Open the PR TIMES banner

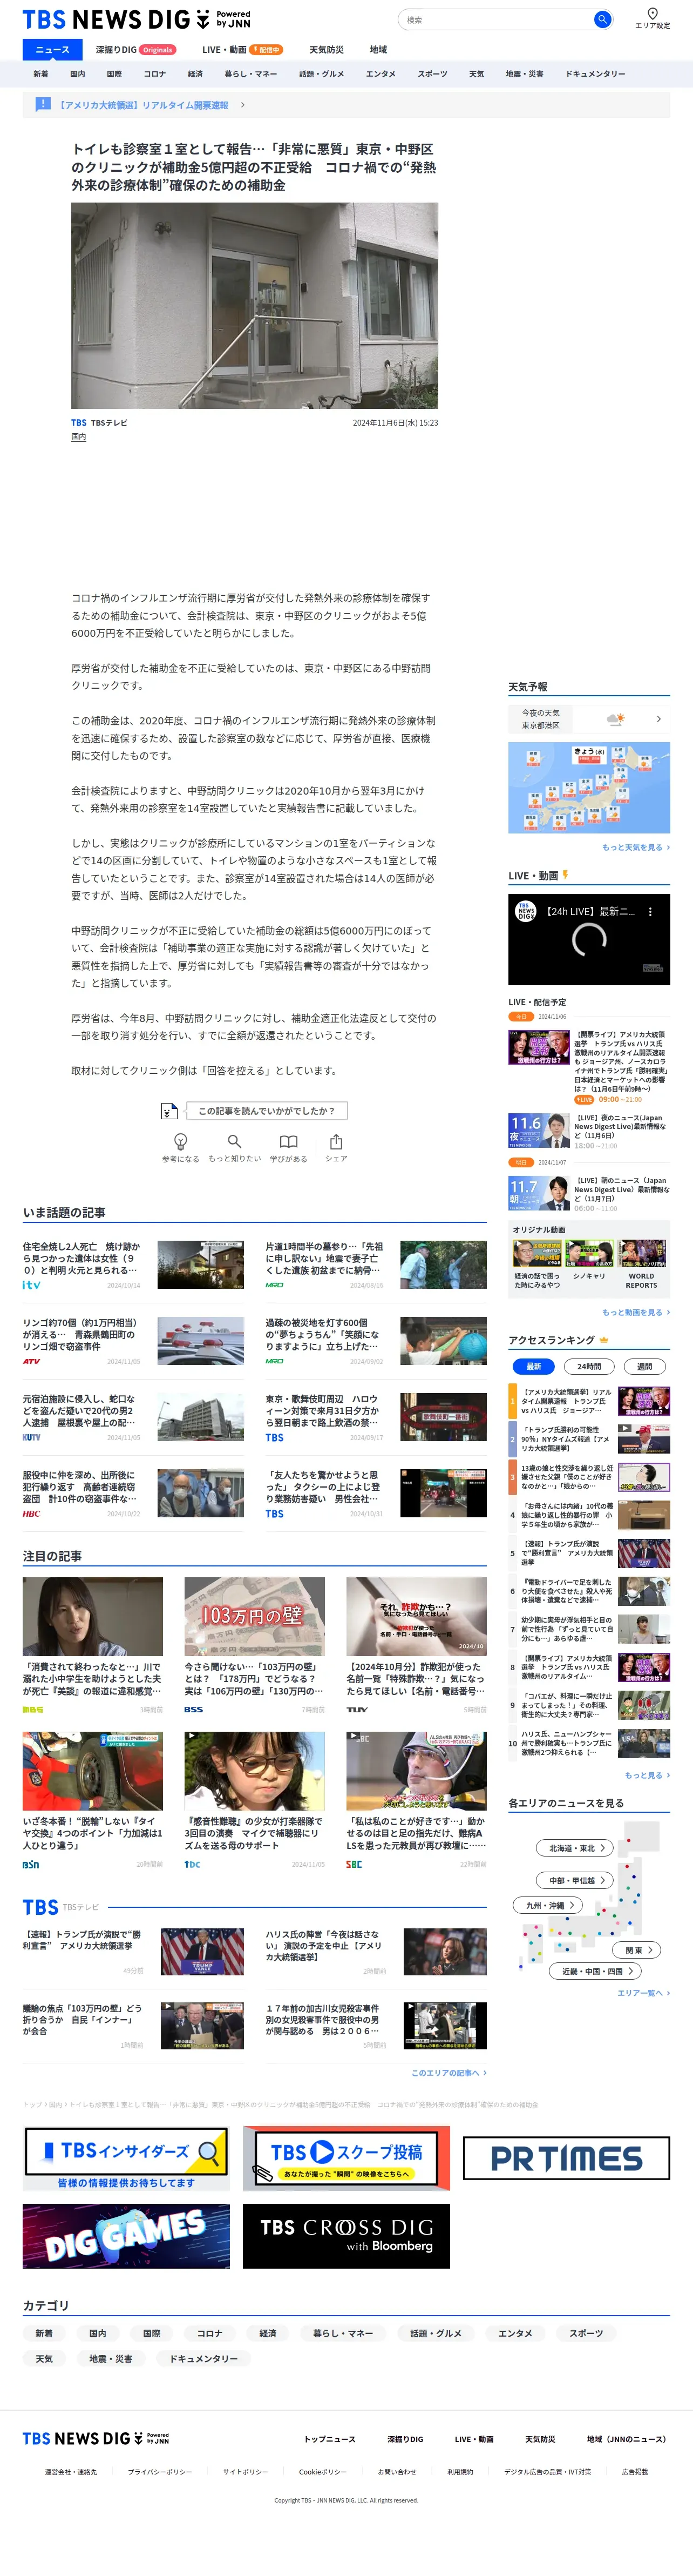coord(566,2158)
